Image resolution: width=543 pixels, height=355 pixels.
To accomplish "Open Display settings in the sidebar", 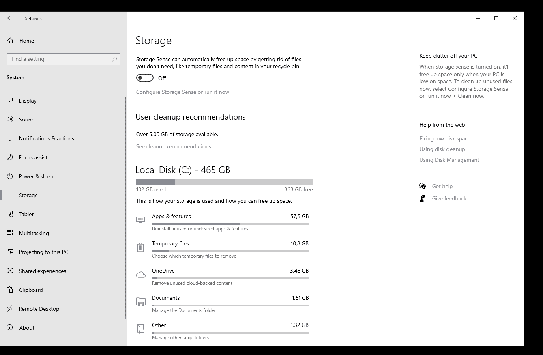I will (x=28, y=101).
